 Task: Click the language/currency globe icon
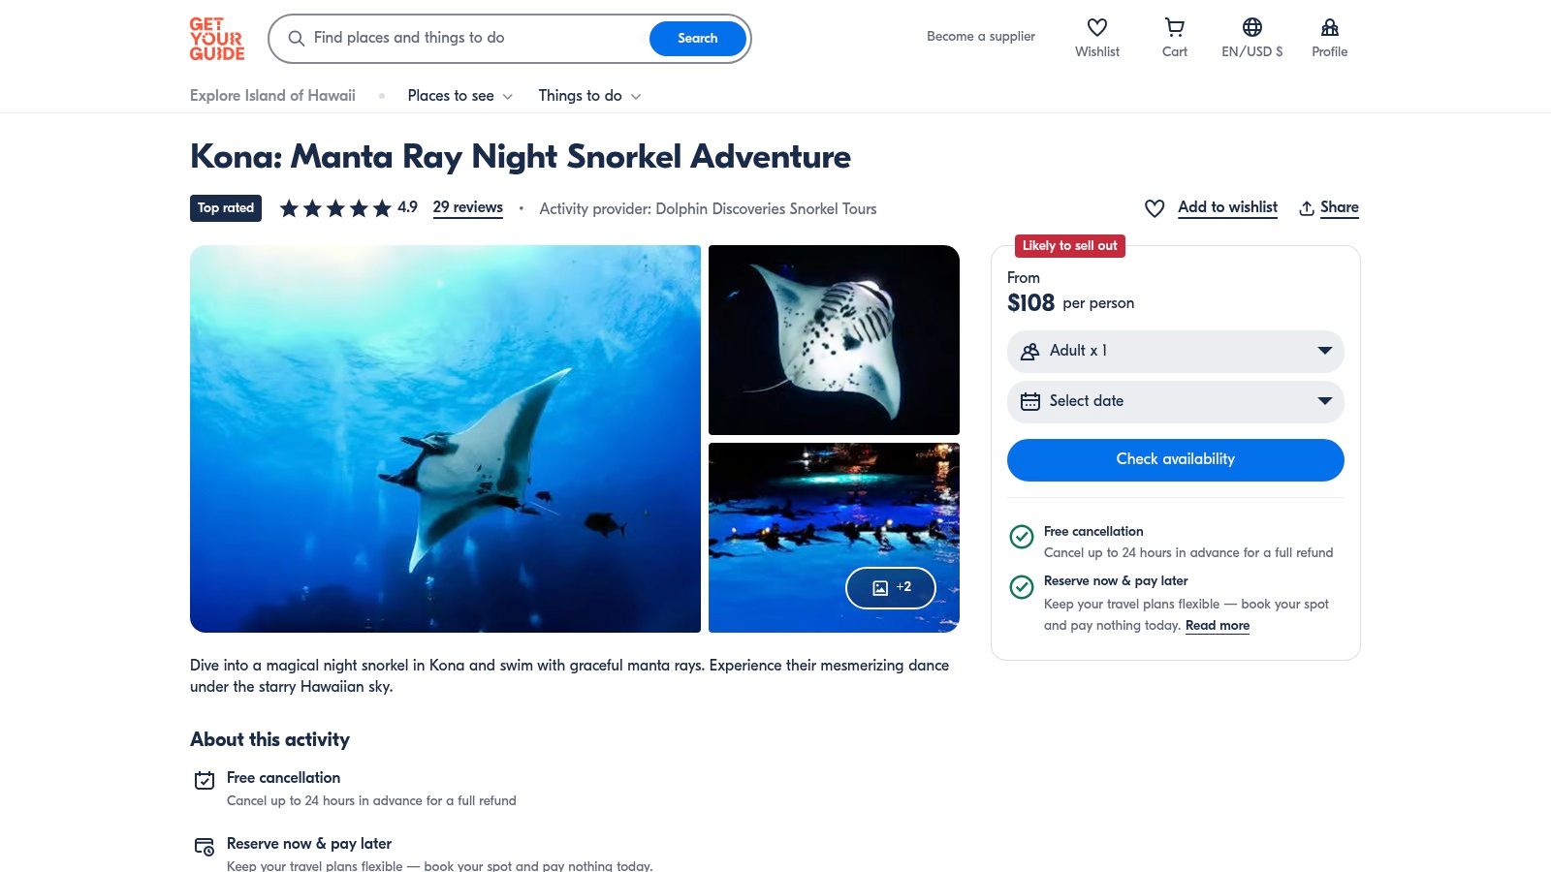coord(1251,27)
